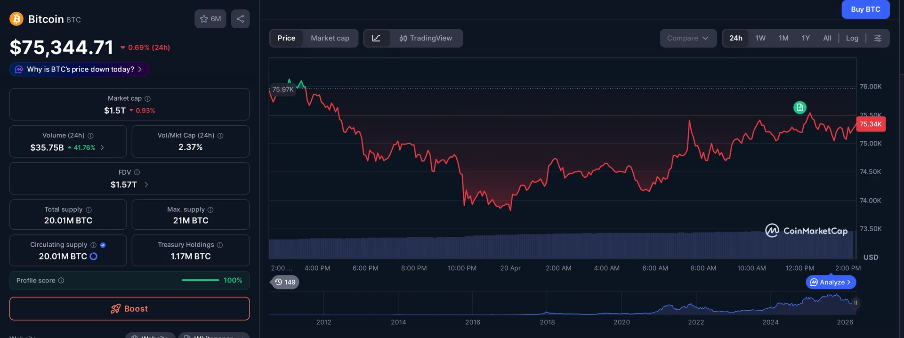Click the USD currency label on chart
The width and height of the screenshot is (904, 338).
tap(871, 257)
